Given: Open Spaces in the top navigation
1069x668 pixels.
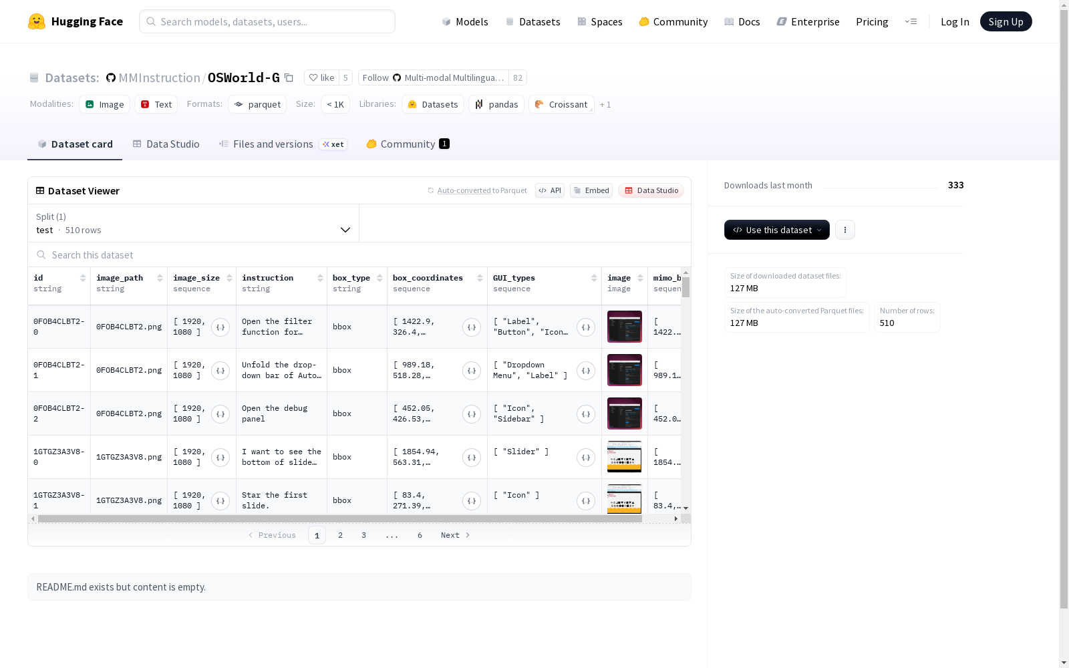Looking at the screenshot, I should 600,21.
